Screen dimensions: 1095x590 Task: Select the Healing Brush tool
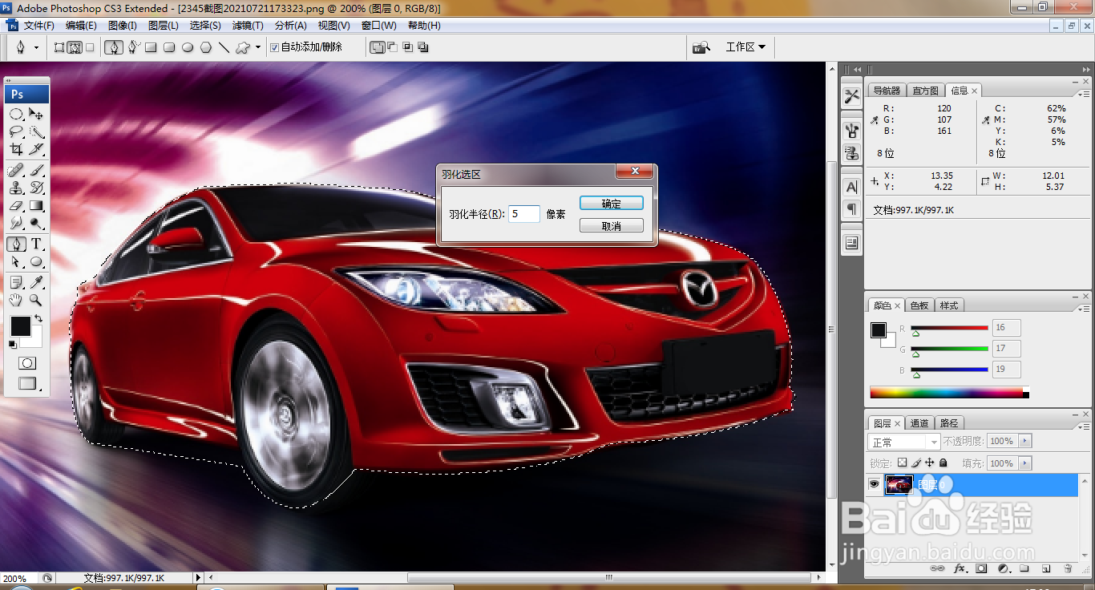16,170
